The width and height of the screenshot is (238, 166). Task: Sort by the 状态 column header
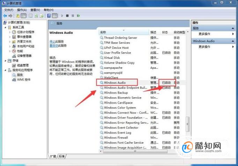(166, 32)
